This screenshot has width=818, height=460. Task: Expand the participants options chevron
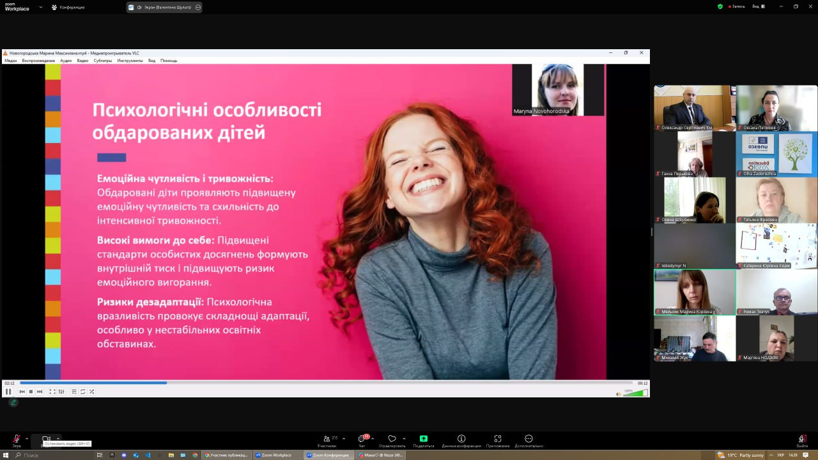tap(344, 438)
